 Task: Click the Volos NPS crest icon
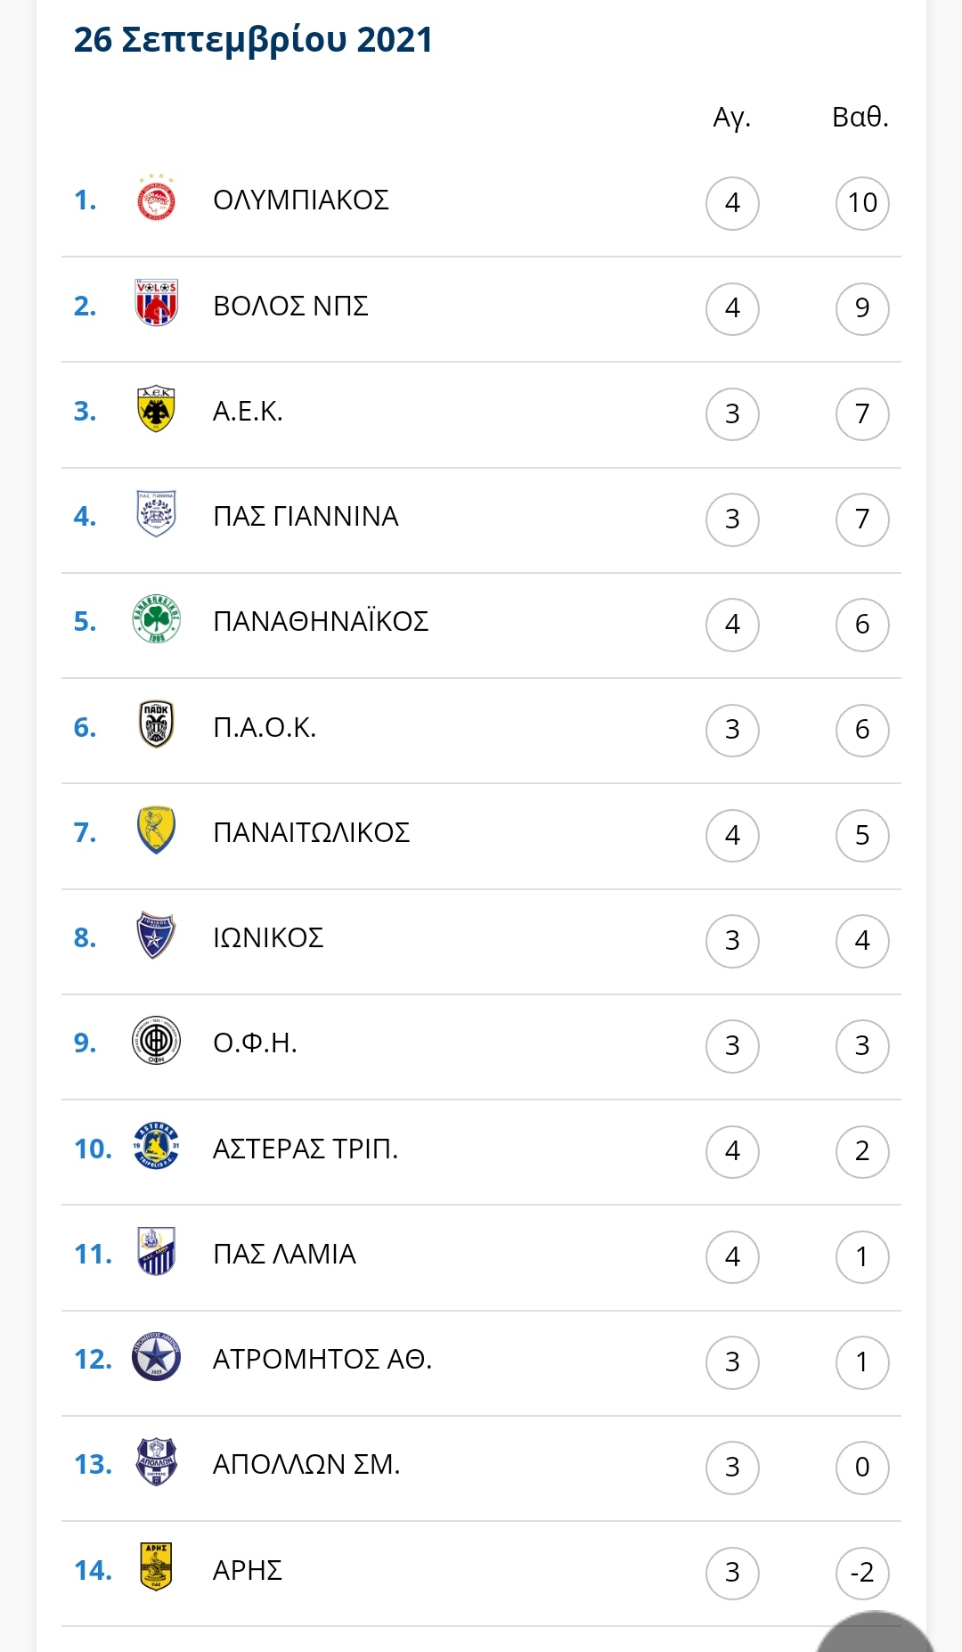click(x=157, y=303)
